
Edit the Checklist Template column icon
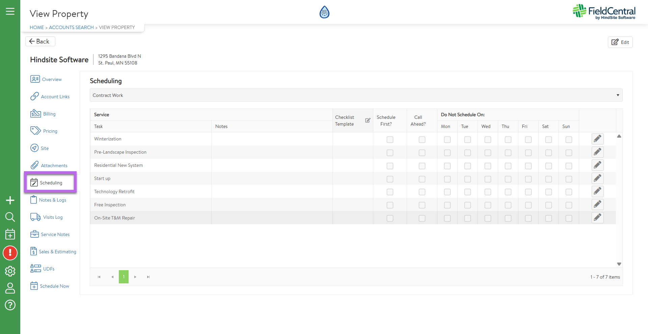[368, 120]
